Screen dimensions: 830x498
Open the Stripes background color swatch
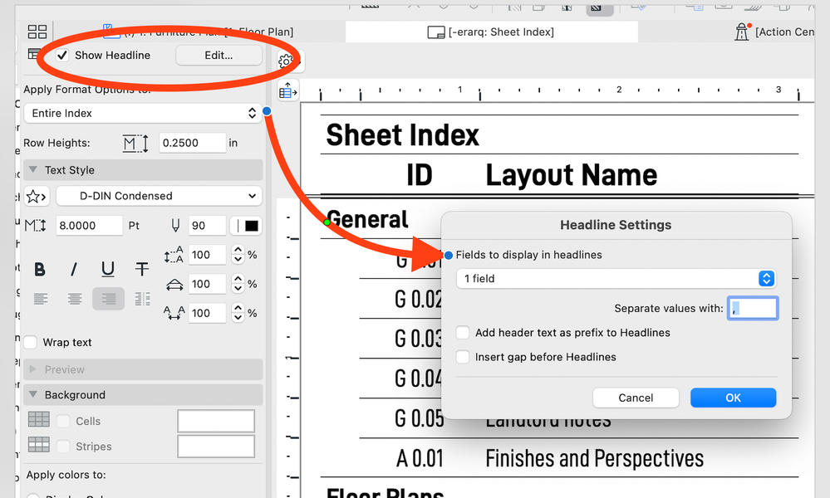(x=216, y=447)
